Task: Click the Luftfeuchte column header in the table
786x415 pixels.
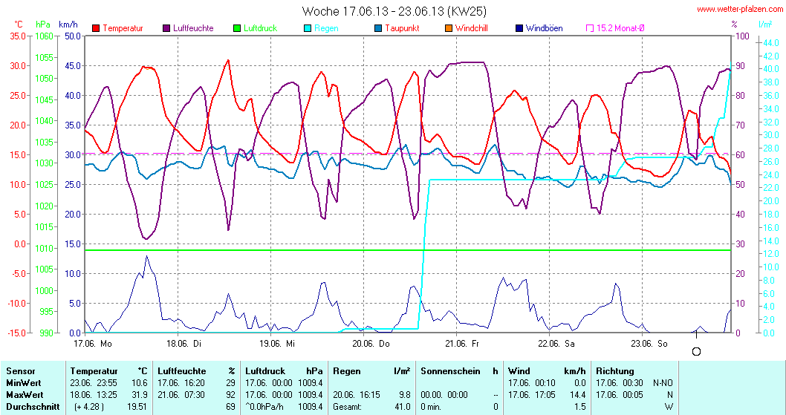Action: 182,371
